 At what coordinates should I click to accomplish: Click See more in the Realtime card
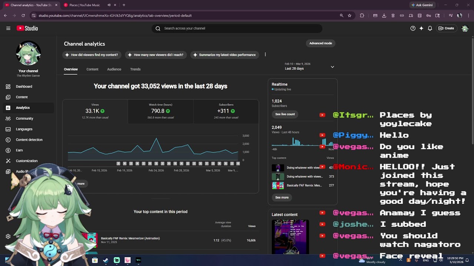tap(282, 197)
